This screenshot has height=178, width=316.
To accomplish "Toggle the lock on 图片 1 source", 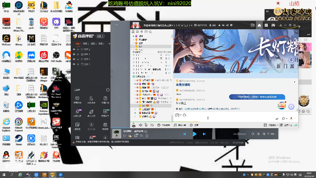I will [x=78, y=54].
